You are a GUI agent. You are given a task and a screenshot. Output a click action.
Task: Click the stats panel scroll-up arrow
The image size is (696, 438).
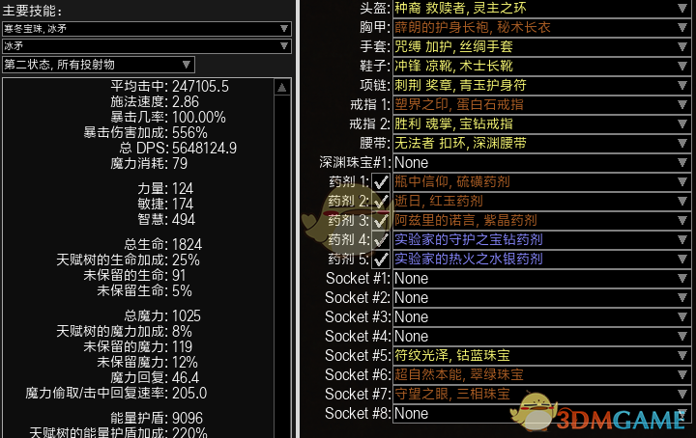point(282,88)
